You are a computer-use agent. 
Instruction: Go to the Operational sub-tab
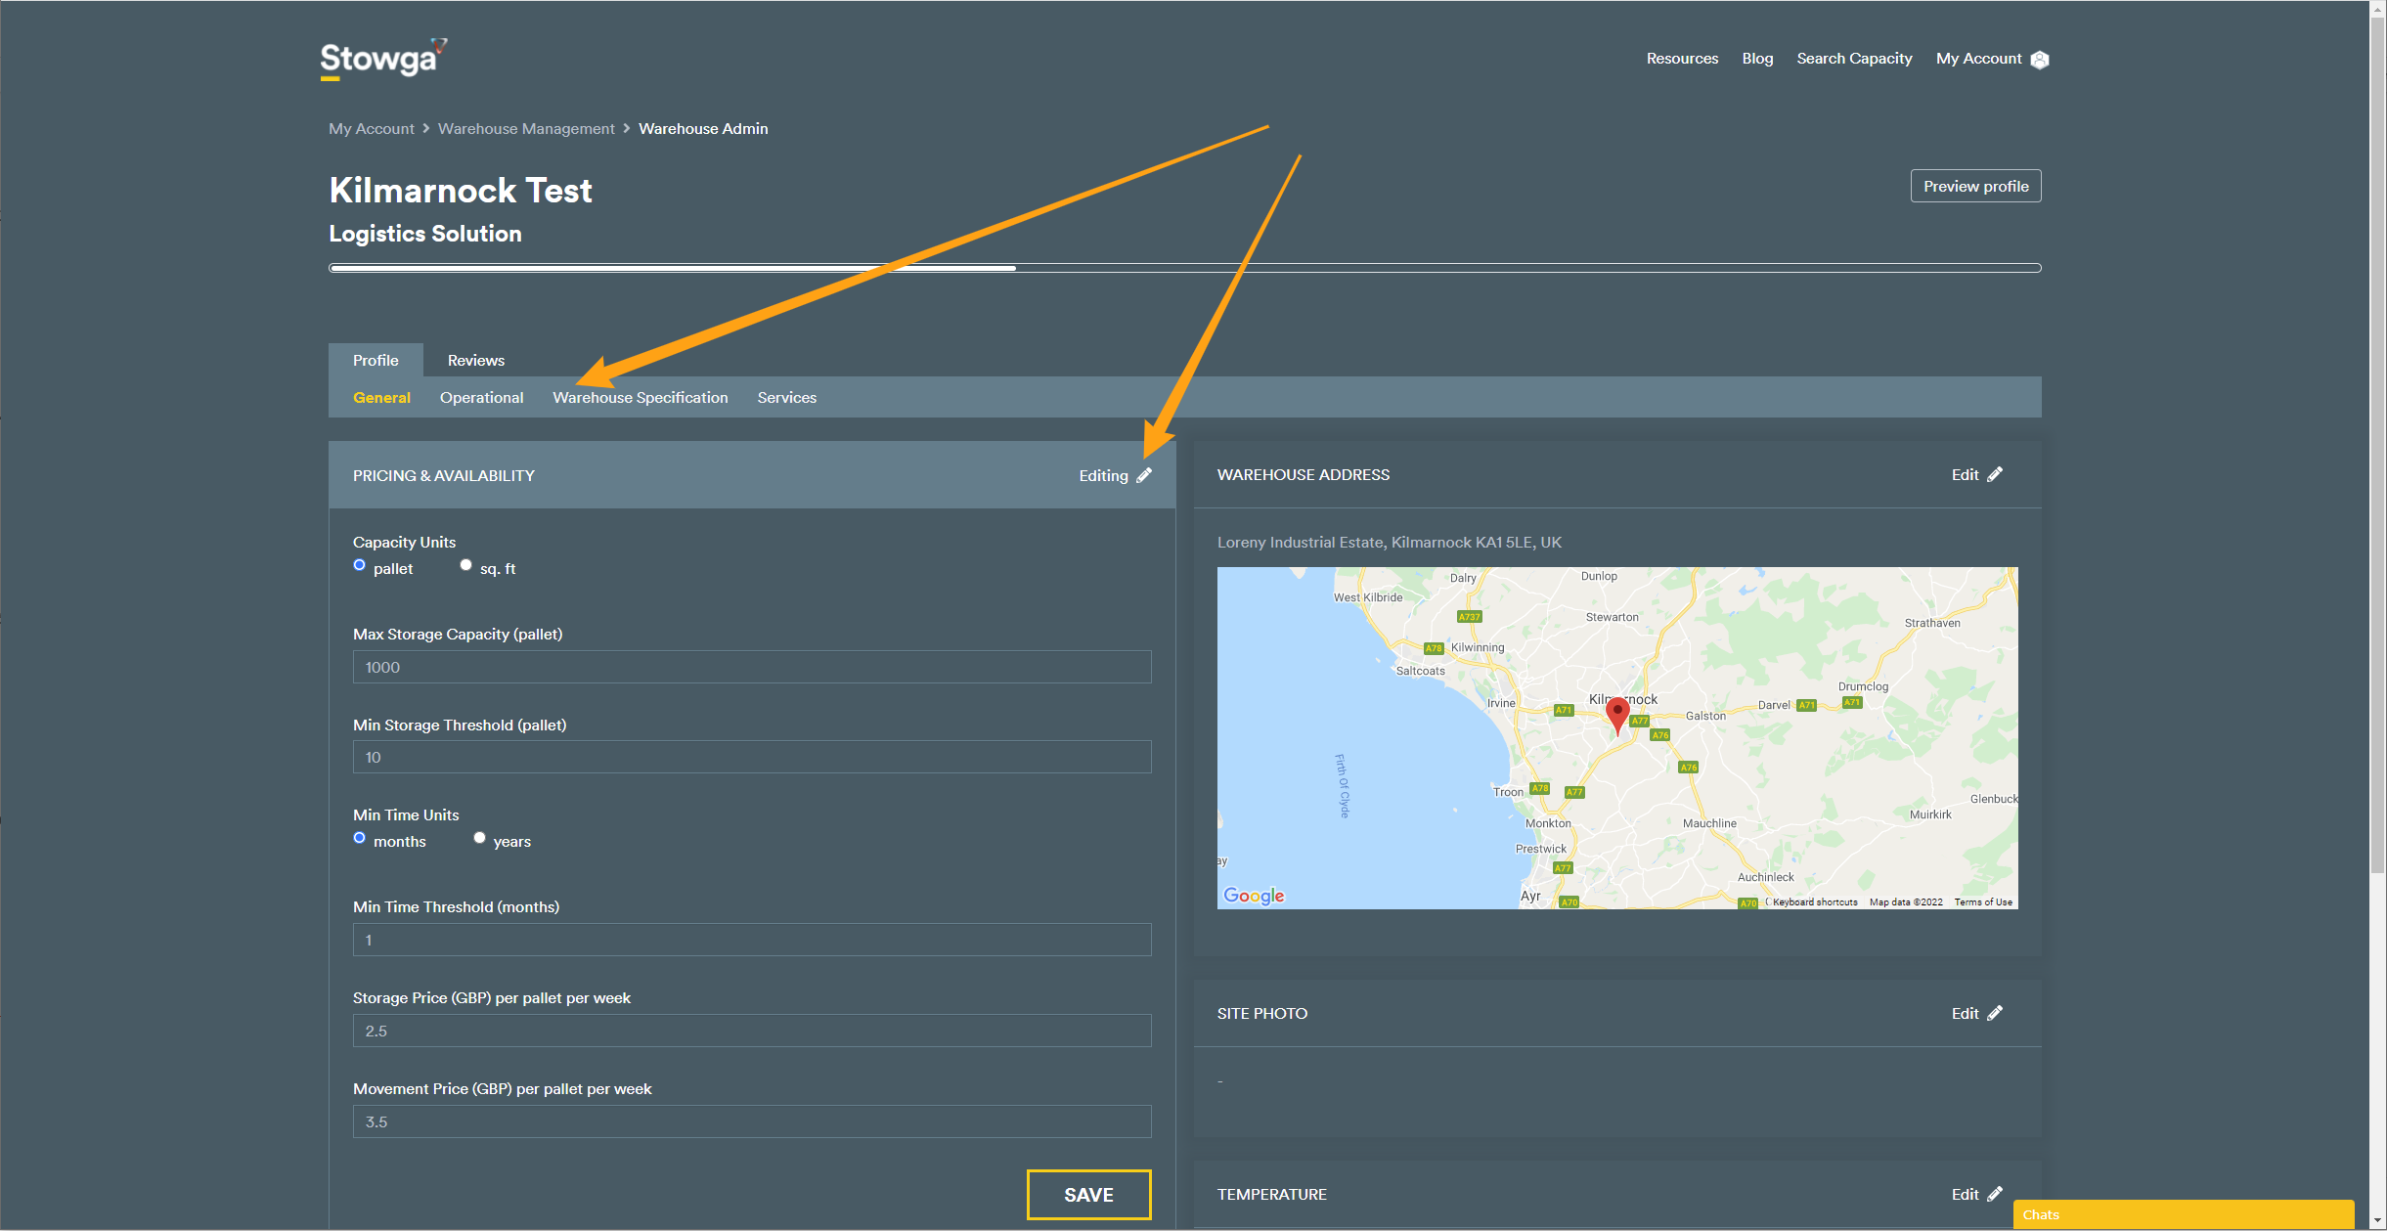pos(481,397)
